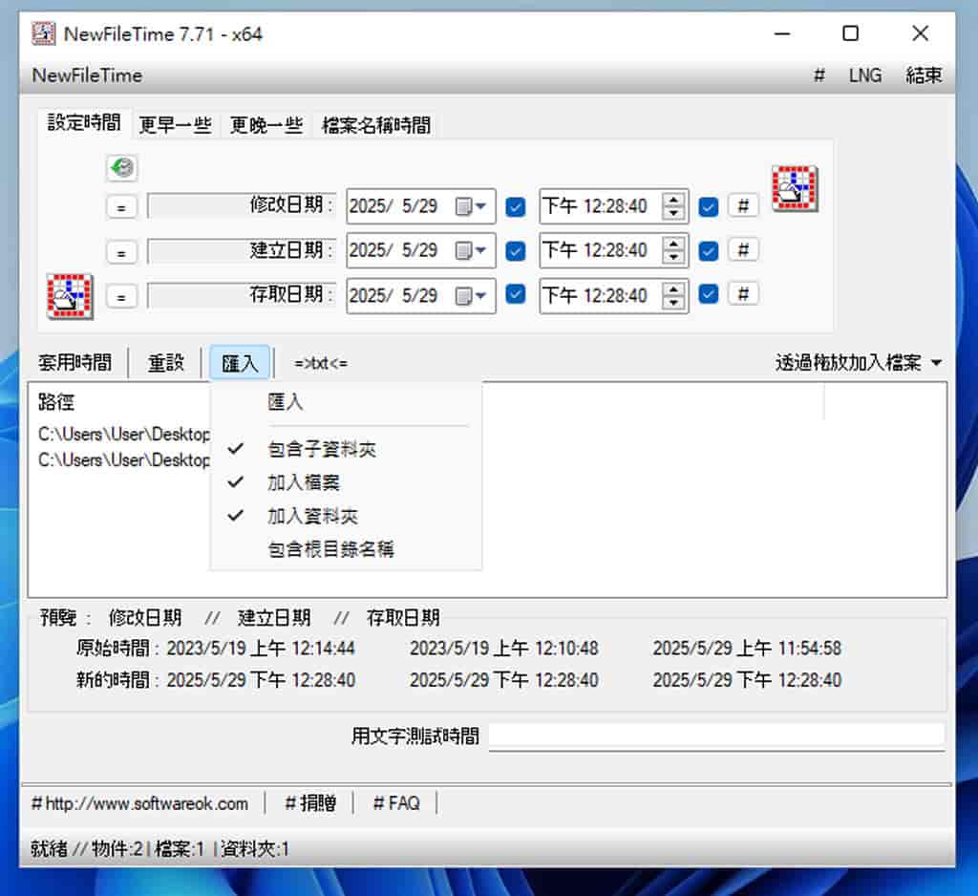Click the NewFileTime icon at lower left of panel
Screen dimensions: 978x896
70,295
